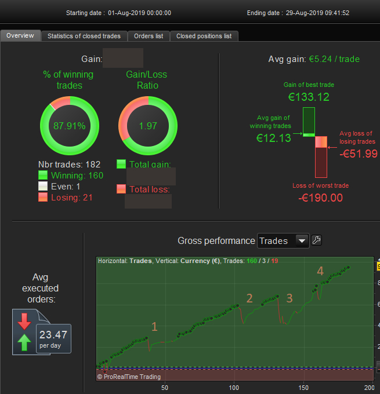Screen dimensions: 380x394
Task: Click the ProRealTime Trading copyright label
Action: tap(129, 377)
